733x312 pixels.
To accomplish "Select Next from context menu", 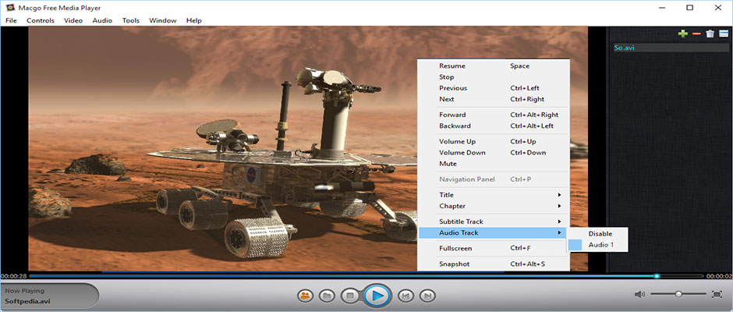I will [493, 99].
